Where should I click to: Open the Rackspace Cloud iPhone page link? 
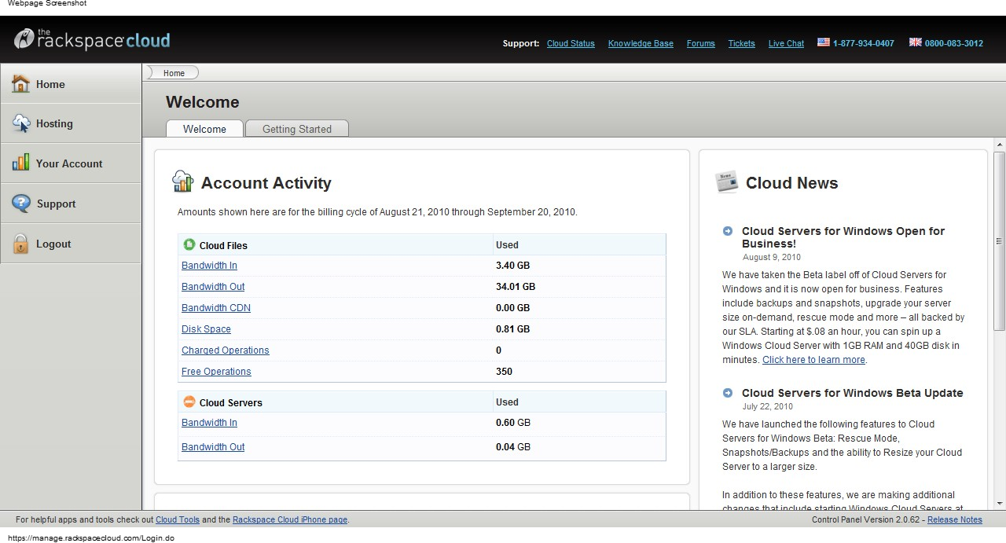click(290, 519)
